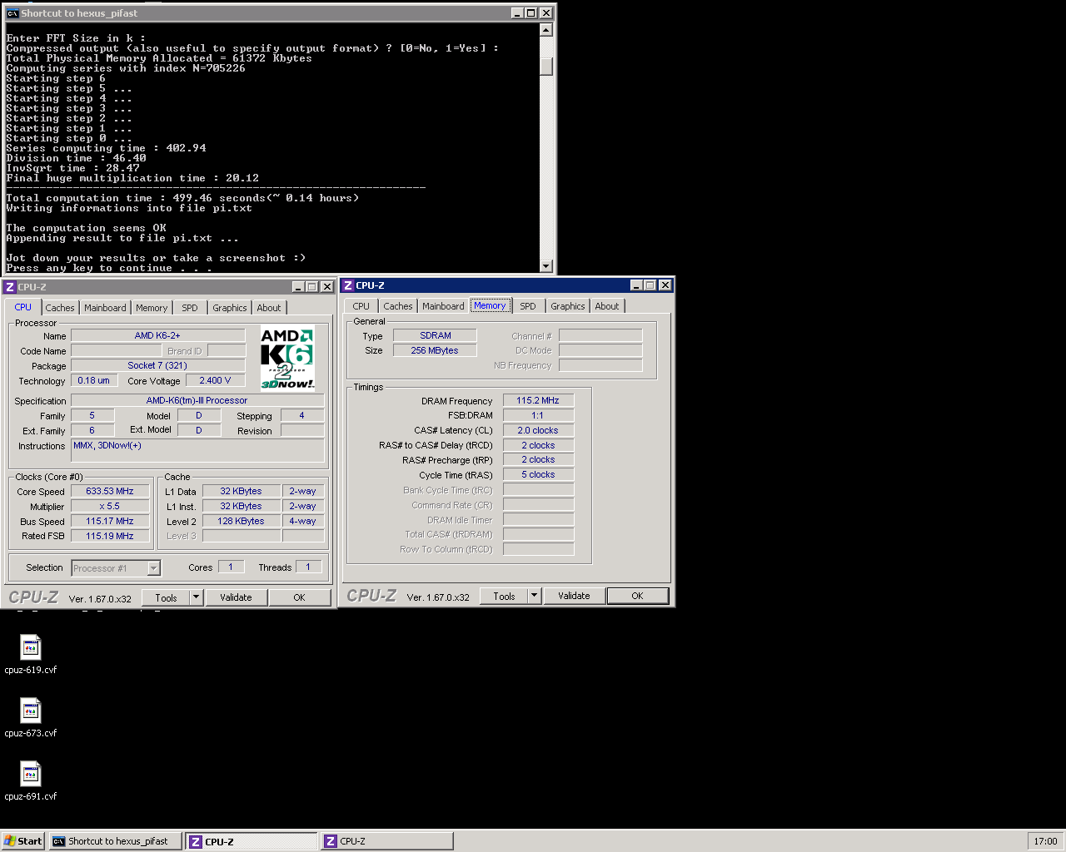This screenshot has height=852, width=1066.
Task: Click the AMD K6-2 3DNow! logo
Action: click(287, 358)
